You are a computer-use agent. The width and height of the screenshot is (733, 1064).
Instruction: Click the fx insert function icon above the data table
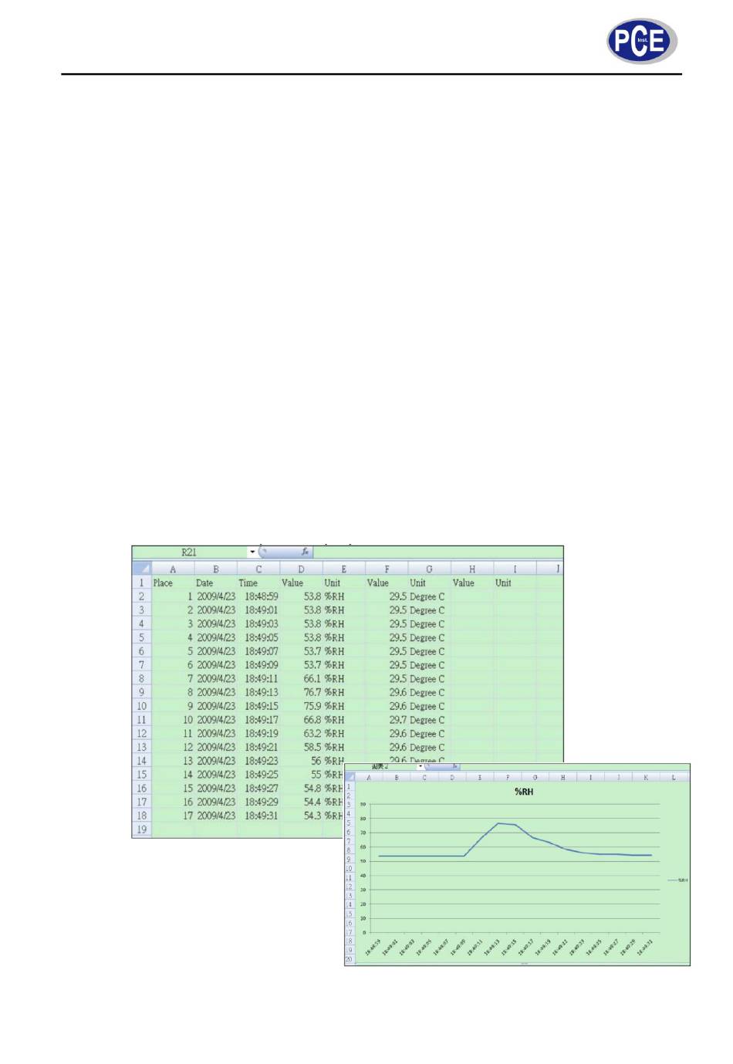306,552
